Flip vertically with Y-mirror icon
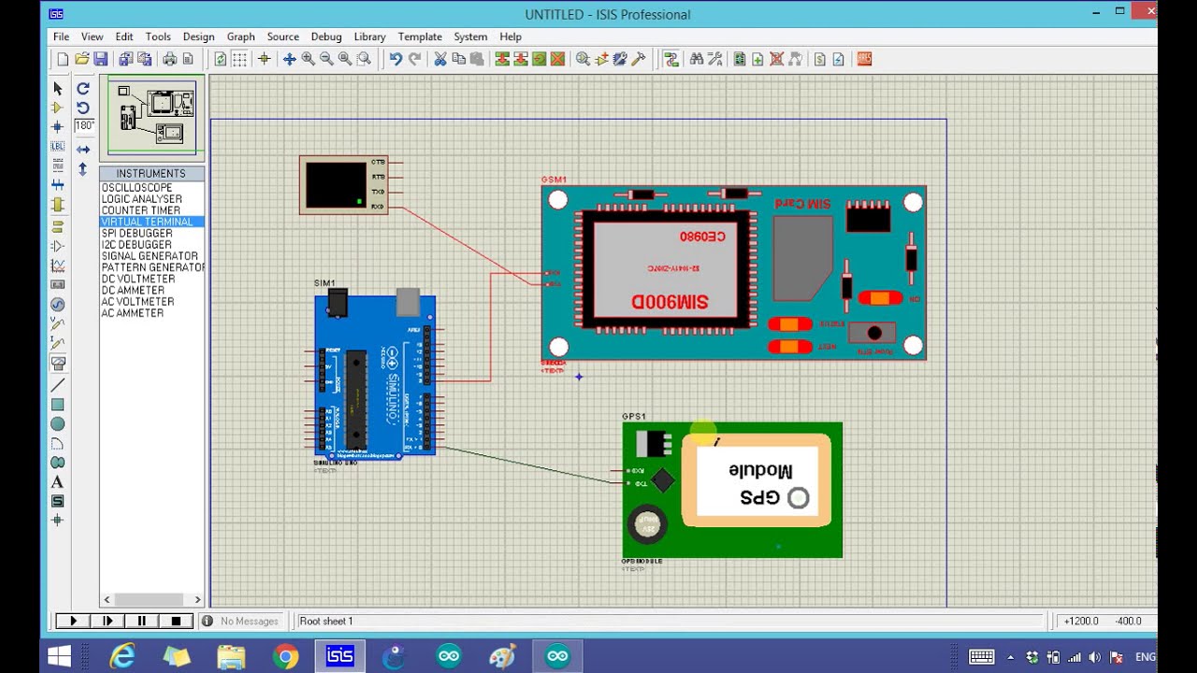 click(x=83, y=169)
